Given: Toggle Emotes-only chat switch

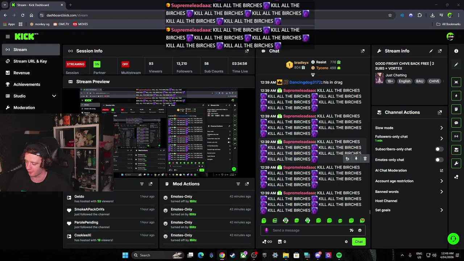Looking at the screenshot, I should point(439,159).
